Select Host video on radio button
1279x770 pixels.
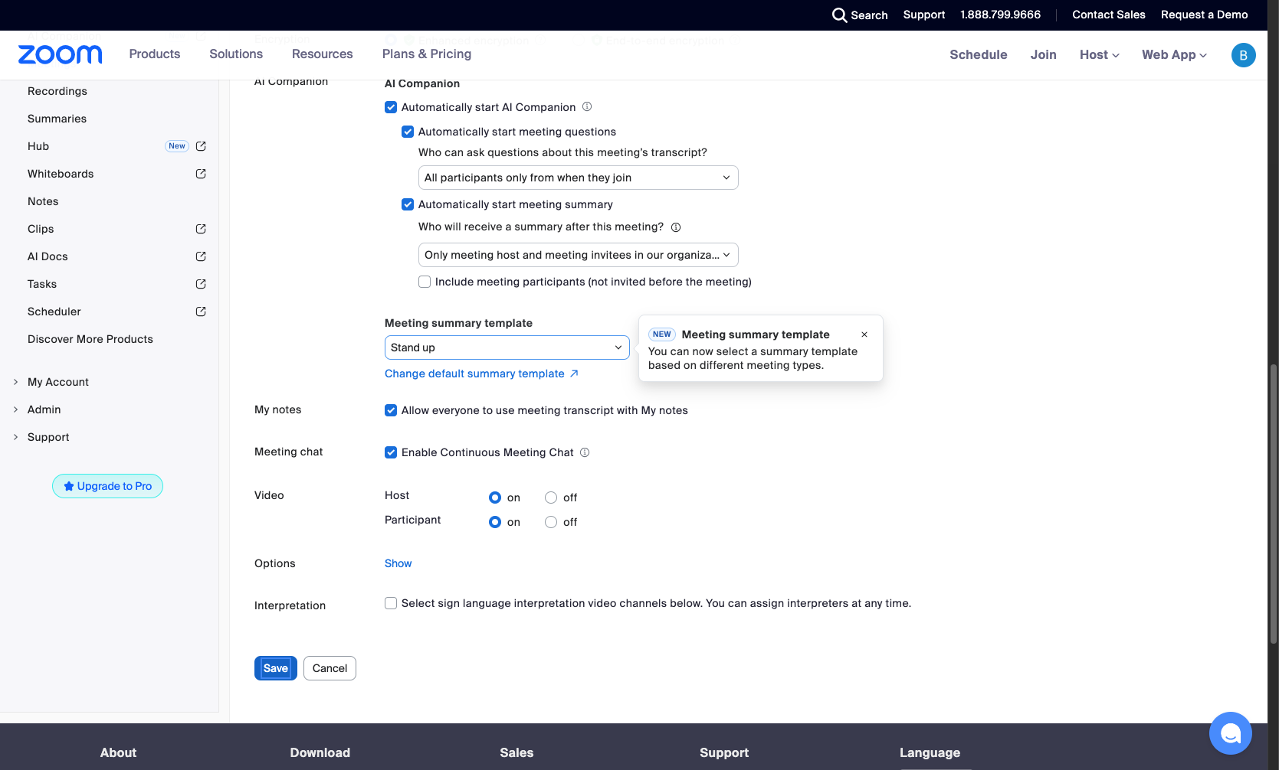tap(495, 498)
